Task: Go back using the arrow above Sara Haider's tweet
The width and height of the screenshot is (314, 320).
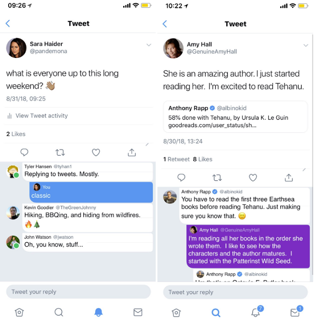Action: (x=8, y=24)
